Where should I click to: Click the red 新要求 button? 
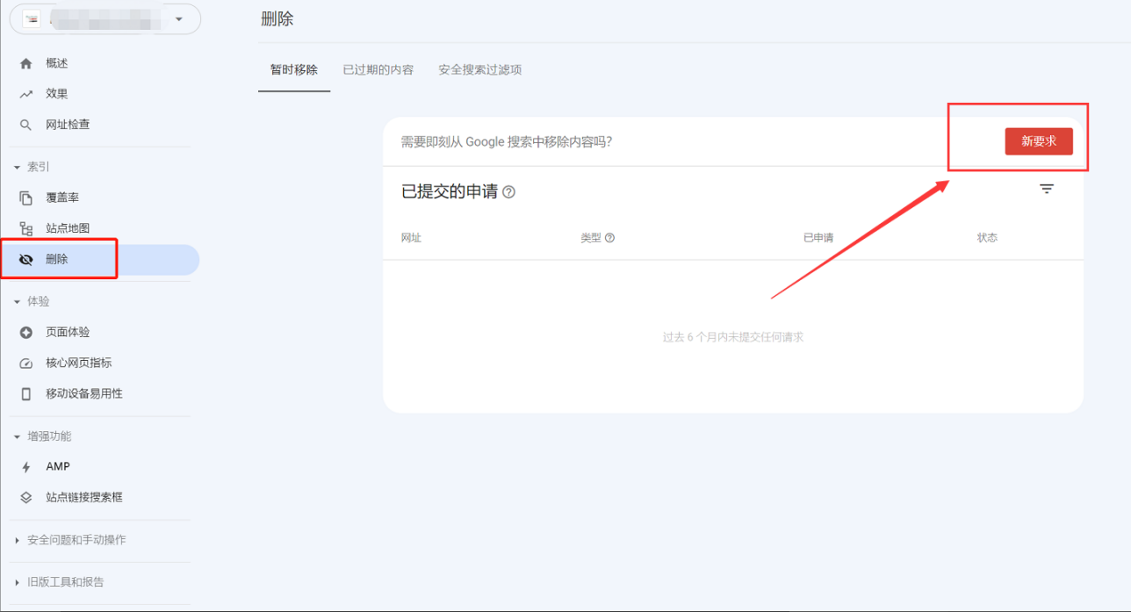[x=1040, y=141]
